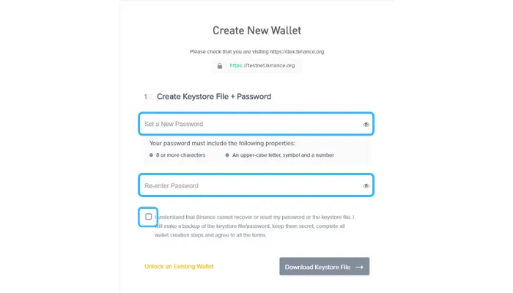Check the Binance cannot recover password checkbox

click(x=149, y=217)
